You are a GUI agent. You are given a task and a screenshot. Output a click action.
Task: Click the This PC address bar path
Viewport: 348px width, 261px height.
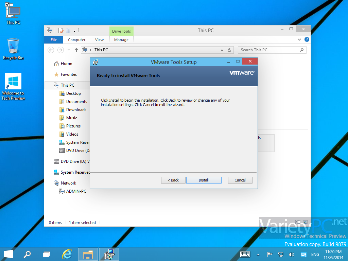(101, 50)
